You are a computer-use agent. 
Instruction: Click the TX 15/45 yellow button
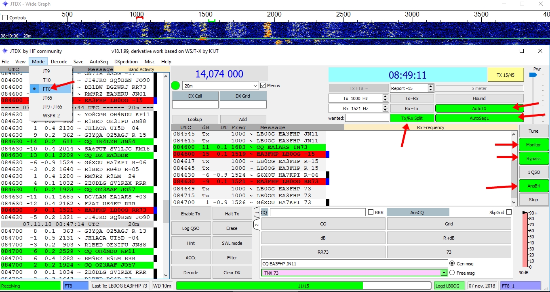point(505,75)
